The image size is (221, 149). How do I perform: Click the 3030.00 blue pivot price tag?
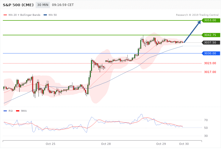[211, 53]
